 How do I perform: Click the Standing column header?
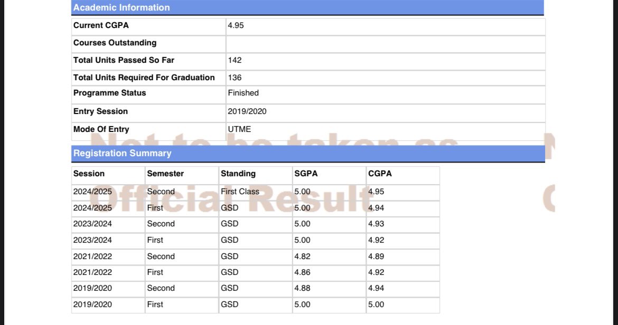coord(238,173)
